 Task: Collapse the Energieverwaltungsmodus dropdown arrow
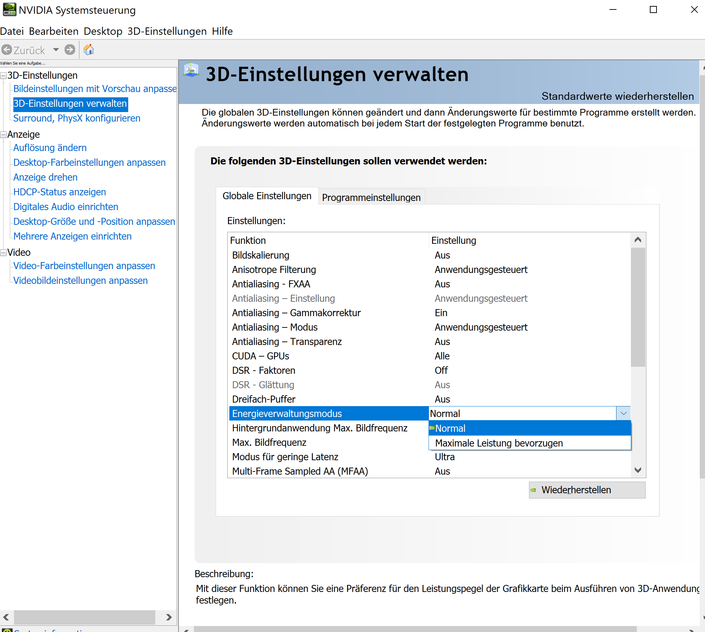coord(624,413)
